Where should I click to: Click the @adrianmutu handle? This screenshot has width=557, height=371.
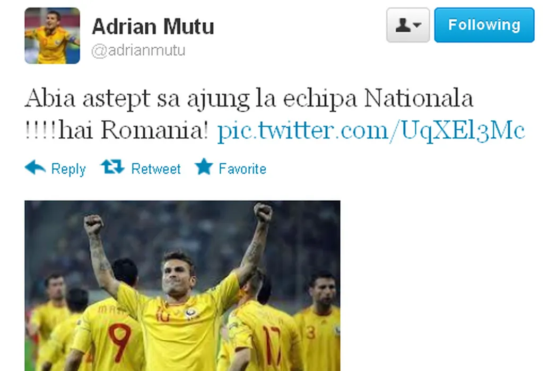point(138,50)
